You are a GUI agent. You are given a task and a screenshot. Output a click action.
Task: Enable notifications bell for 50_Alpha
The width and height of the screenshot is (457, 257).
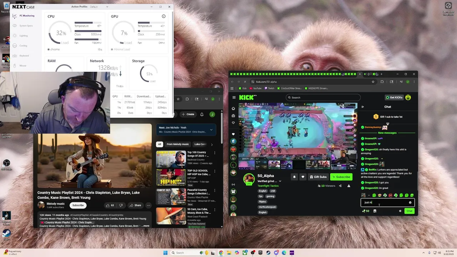pyautogui.click(x=295, y=177)
